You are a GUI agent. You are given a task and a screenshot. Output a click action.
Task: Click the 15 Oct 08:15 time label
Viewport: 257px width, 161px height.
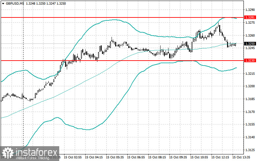pyautogui.click(x=157, y=157)
